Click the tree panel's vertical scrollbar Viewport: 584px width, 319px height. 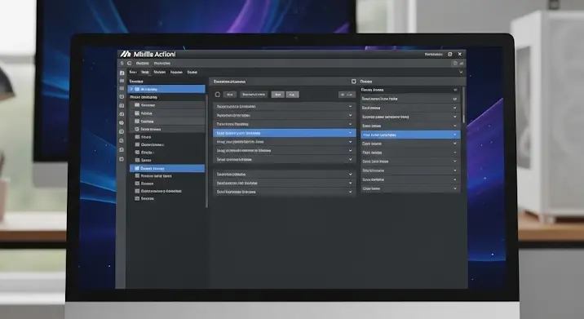tap(206, 151)
